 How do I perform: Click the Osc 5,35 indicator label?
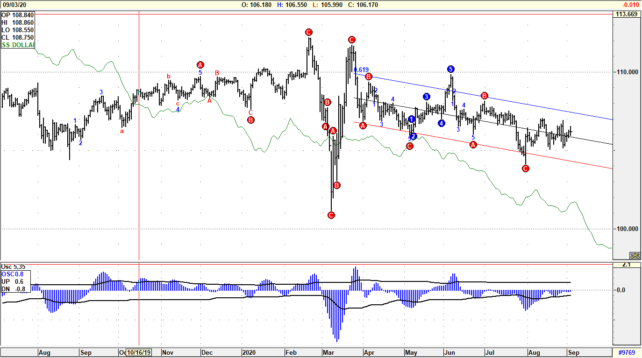click(x=13, y=266)
